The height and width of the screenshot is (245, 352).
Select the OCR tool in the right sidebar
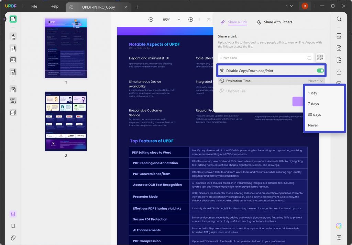point(339,35)
